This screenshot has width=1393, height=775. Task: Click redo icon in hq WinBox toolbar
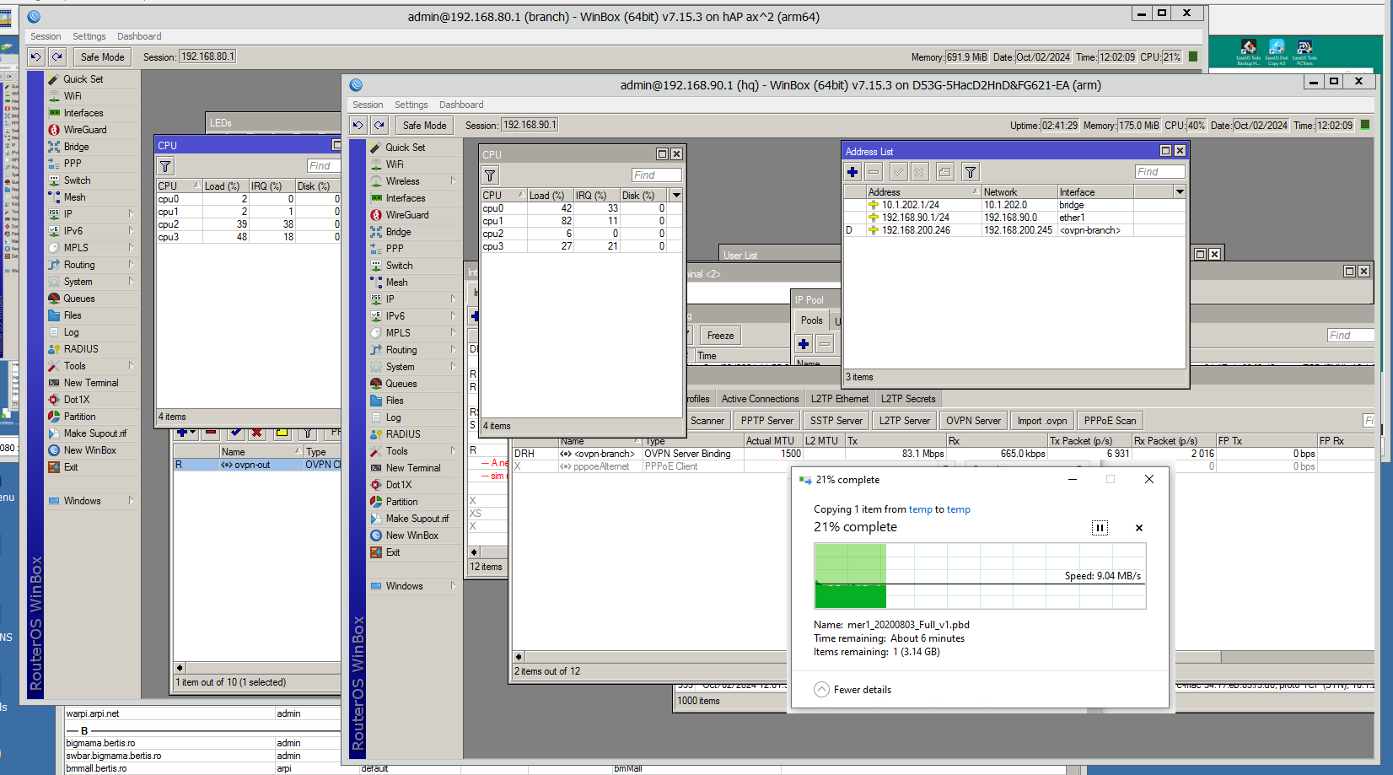click(x=379, y=126)
